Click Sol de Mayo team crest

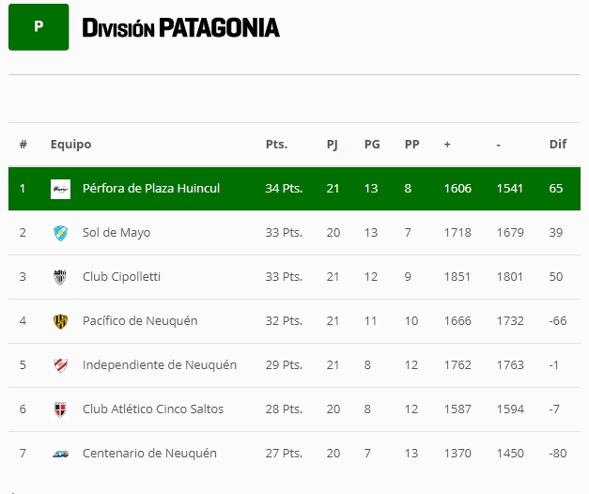tap(60, 233)
